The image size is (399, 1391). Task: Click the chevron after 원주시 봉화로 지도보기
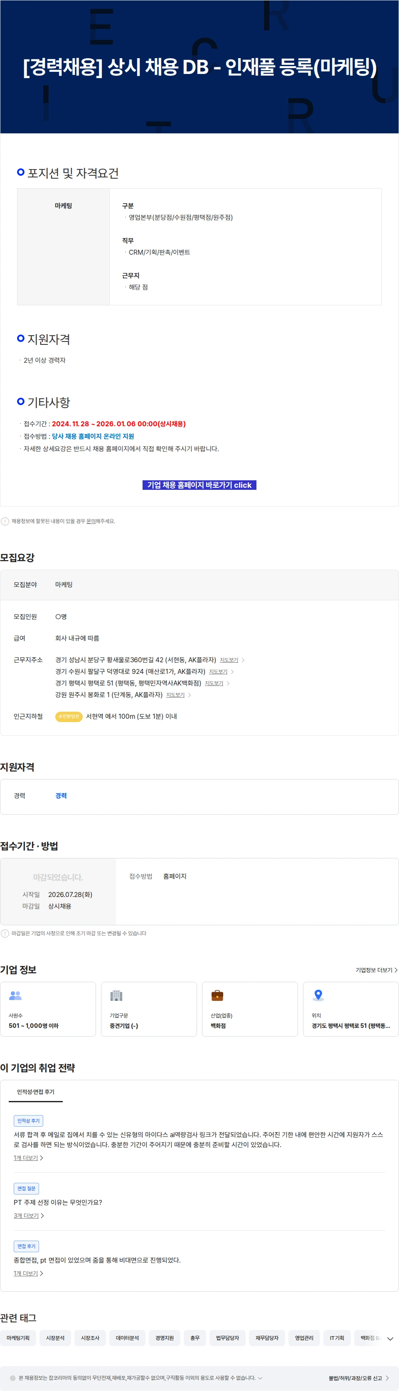[x=190, y=695]
